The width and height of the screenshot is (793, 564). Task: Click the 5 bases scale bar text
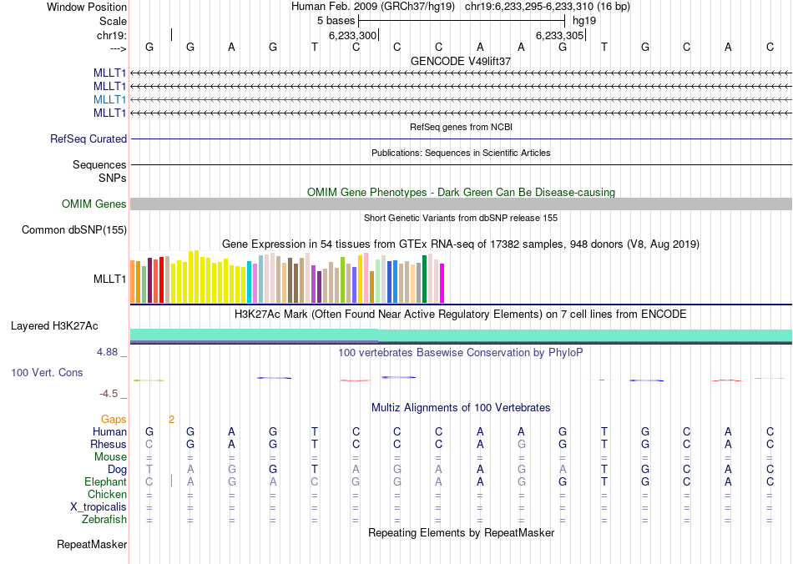click(336, 21)
